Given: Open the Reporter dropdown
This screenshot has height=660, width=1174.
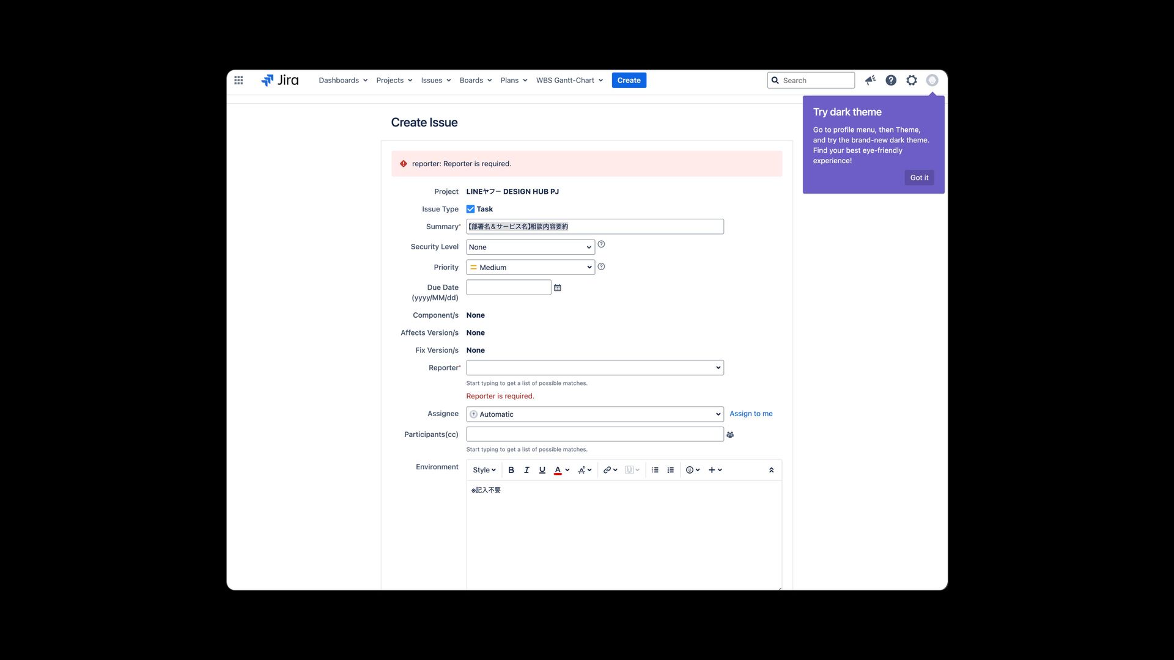Looking at the screenshot, I should pyautogui.click(x=595, y=367).
